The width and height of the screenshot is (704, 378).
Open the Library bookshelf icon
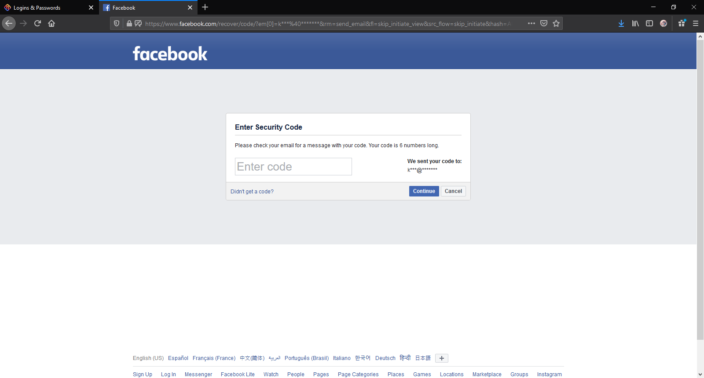click(x=635, y=23)
